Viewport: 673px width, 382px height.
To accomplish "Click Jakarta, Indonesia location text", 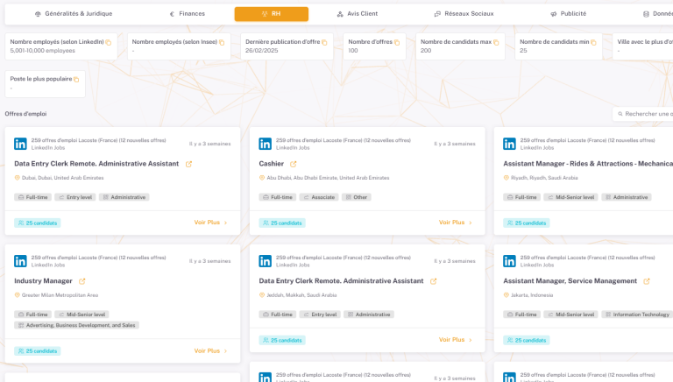I will (x=532, y=295).
